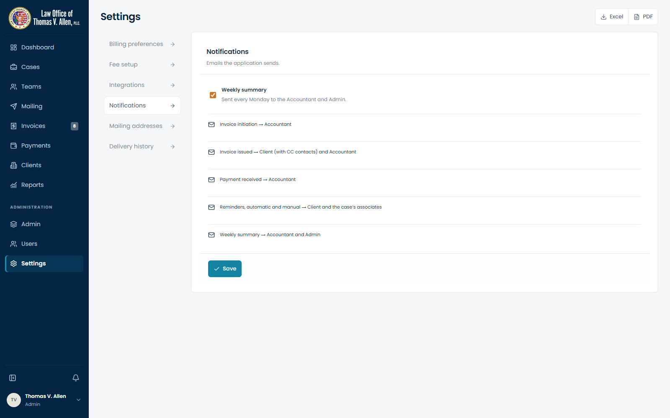Expand the Thomas V. Allen user menu chevron
This screenshot has width=670, height=418.
click(78, 400)
